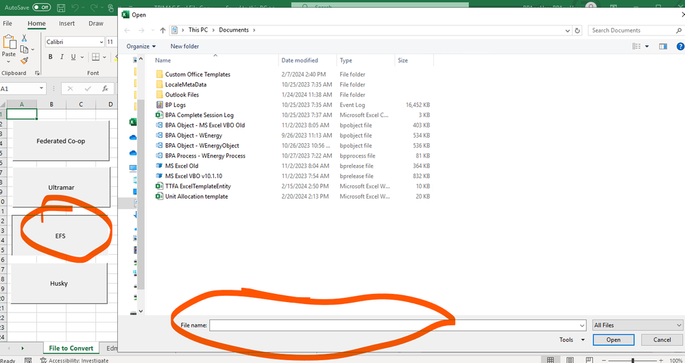The image size is (685, 363).
Task: Click the normal view icon in status bar
Action: [x=551, y=360]
